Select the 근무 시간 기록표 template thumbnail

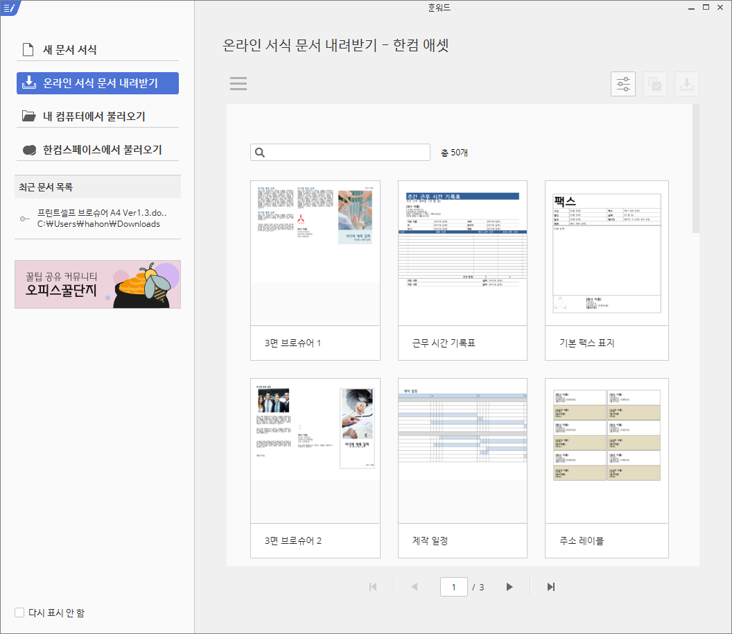(462, 271)
